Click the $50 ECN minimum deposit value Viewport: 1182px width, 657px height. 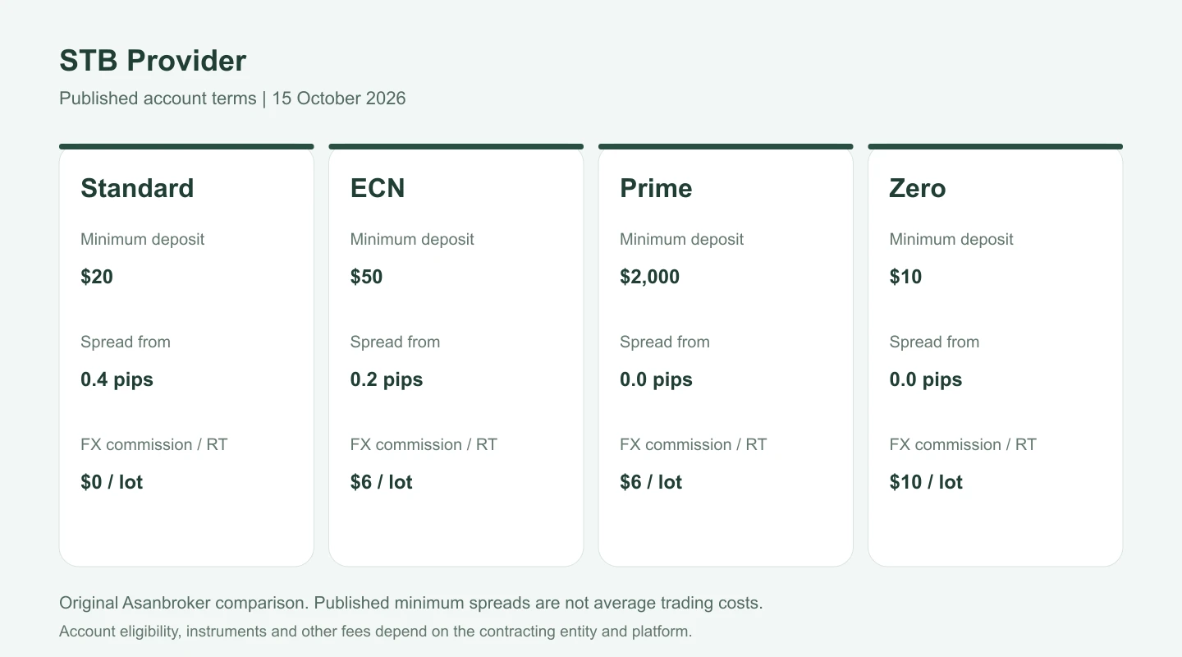(x=366, y=277)
